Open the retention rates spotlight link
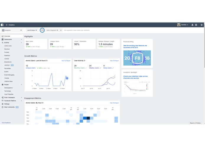Viewport: 205px width, 146px height. [x=135, y=77]
